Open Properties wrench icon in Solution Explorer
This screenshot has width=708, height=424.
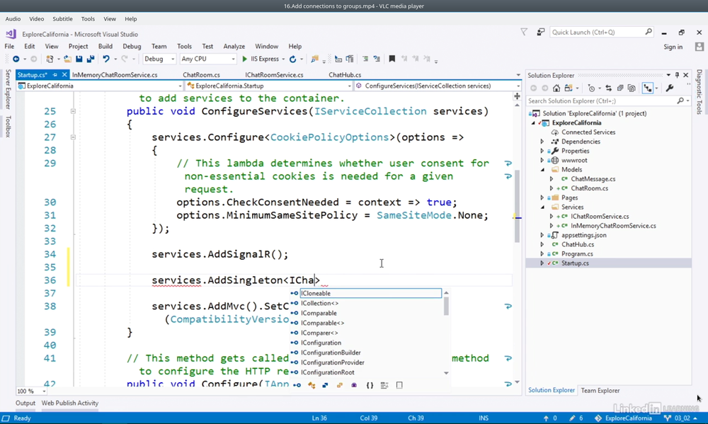pos(670,88)
